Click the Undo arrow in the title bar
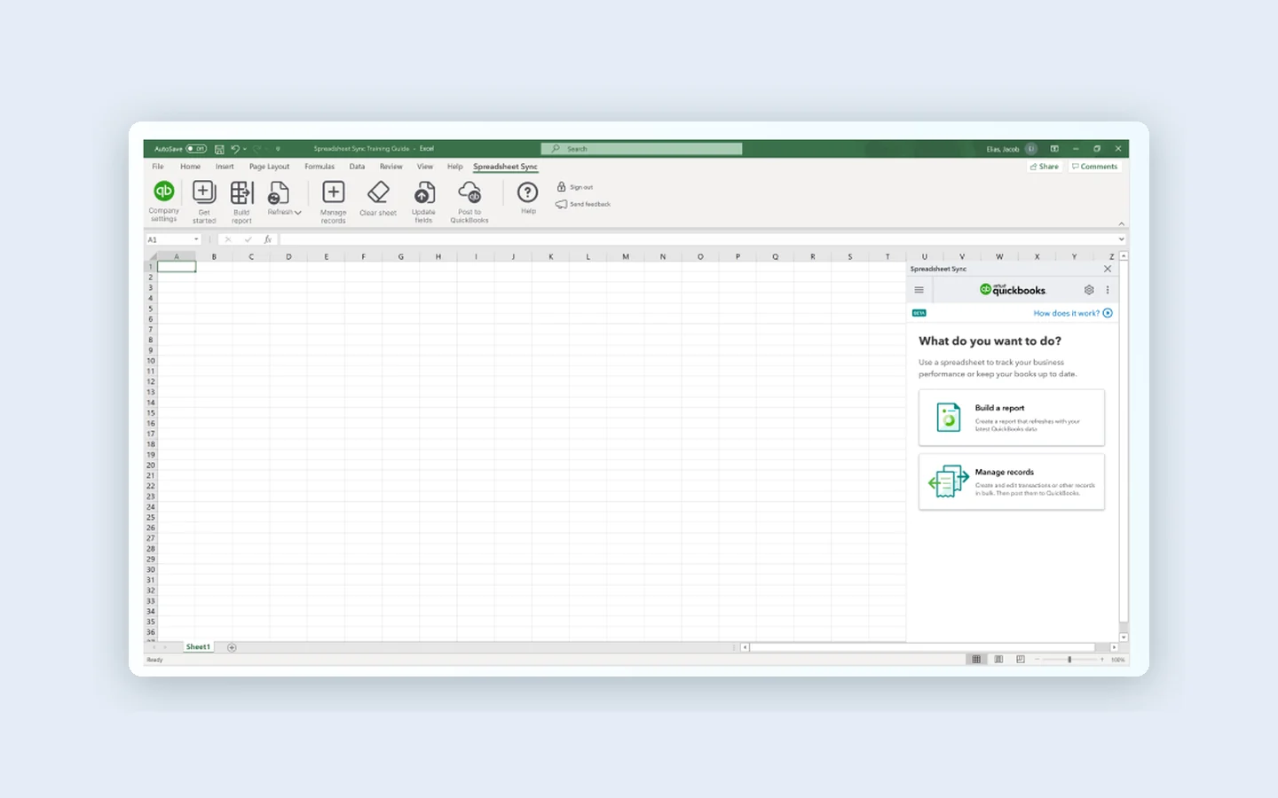 point(235,149)
